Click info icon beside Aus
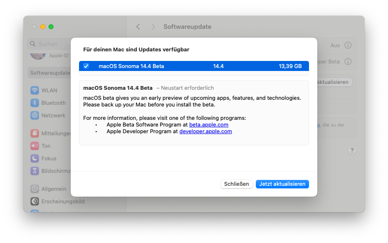 pos(348,46)
